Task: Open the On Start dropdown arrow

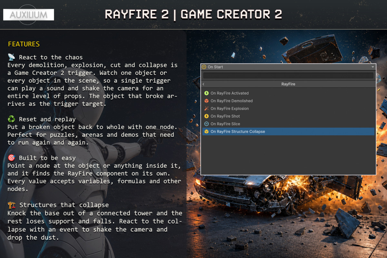Action: coord(373,67)
